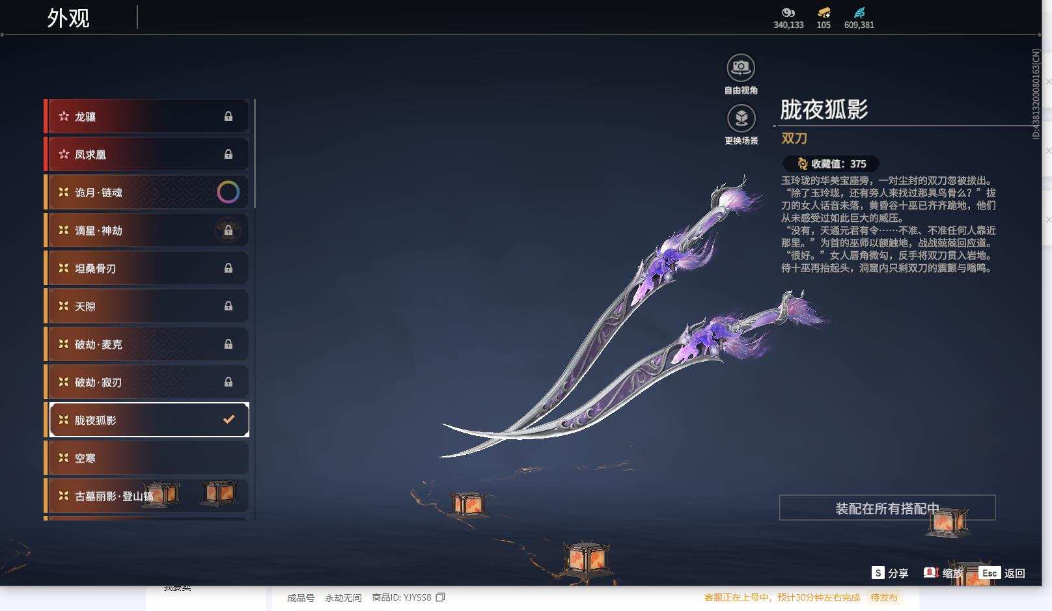The height and width of the screenshot is (611, 1052).
Task: Click the silver coin currency icon
Action: [x=788, y=12]
